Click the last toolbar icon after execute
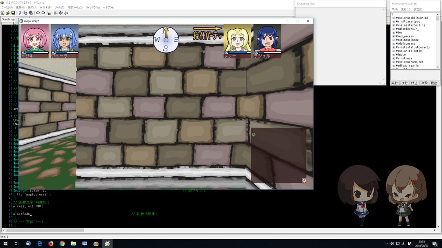442x248 pixels. [66, 13]
